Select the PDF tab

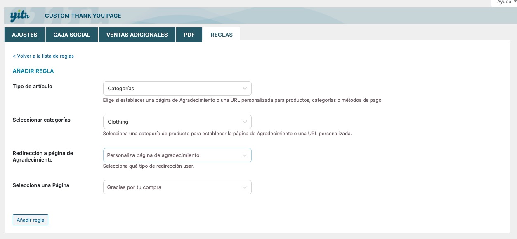point(189,35)
